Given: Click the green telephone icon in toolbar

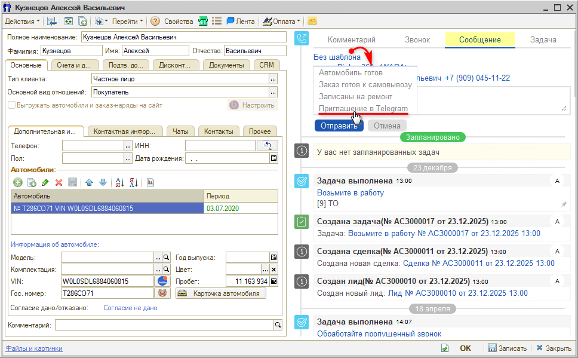Looking at the screenshot, I should 203,21.
